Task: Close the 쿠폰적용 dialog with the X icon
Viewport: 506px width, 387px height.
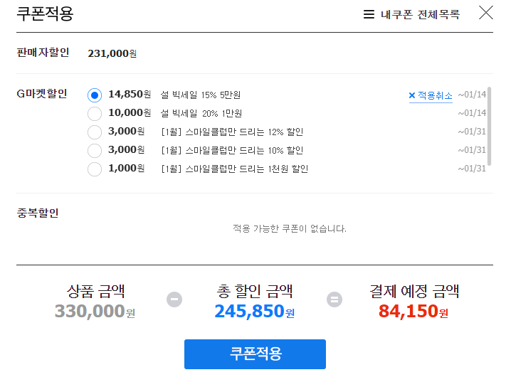Action: 485,13
